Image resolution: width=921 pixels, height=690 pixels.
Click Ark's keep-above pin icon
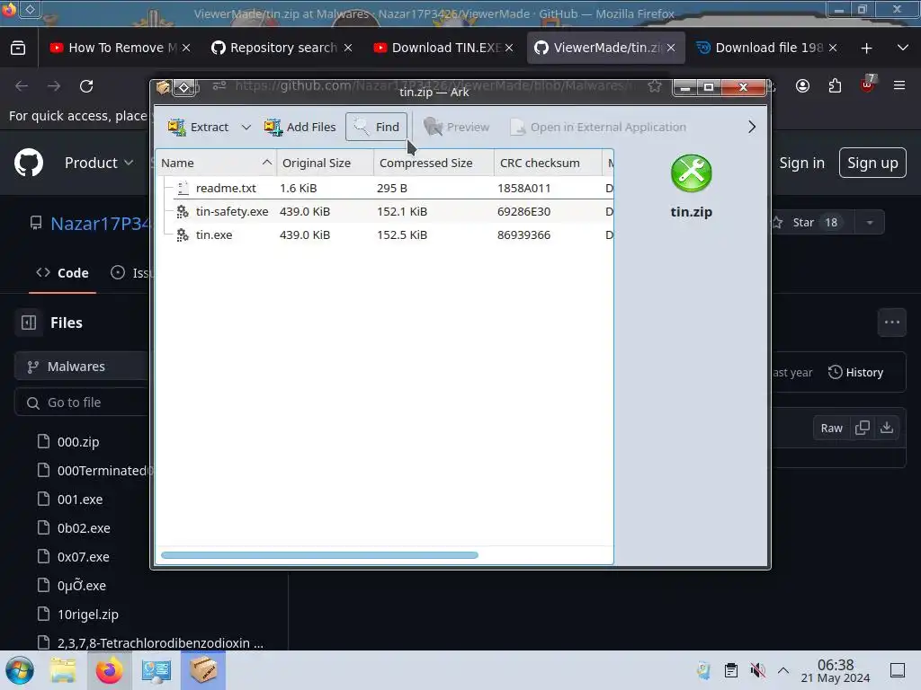[x=183, y=87]
